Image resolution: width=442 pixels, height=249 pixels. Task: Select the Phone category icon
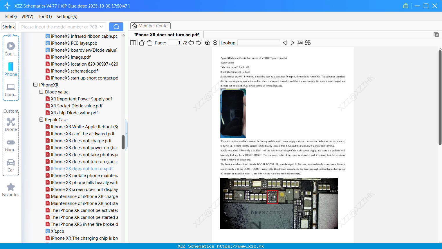pyautogui.click(x=11, y=69)
